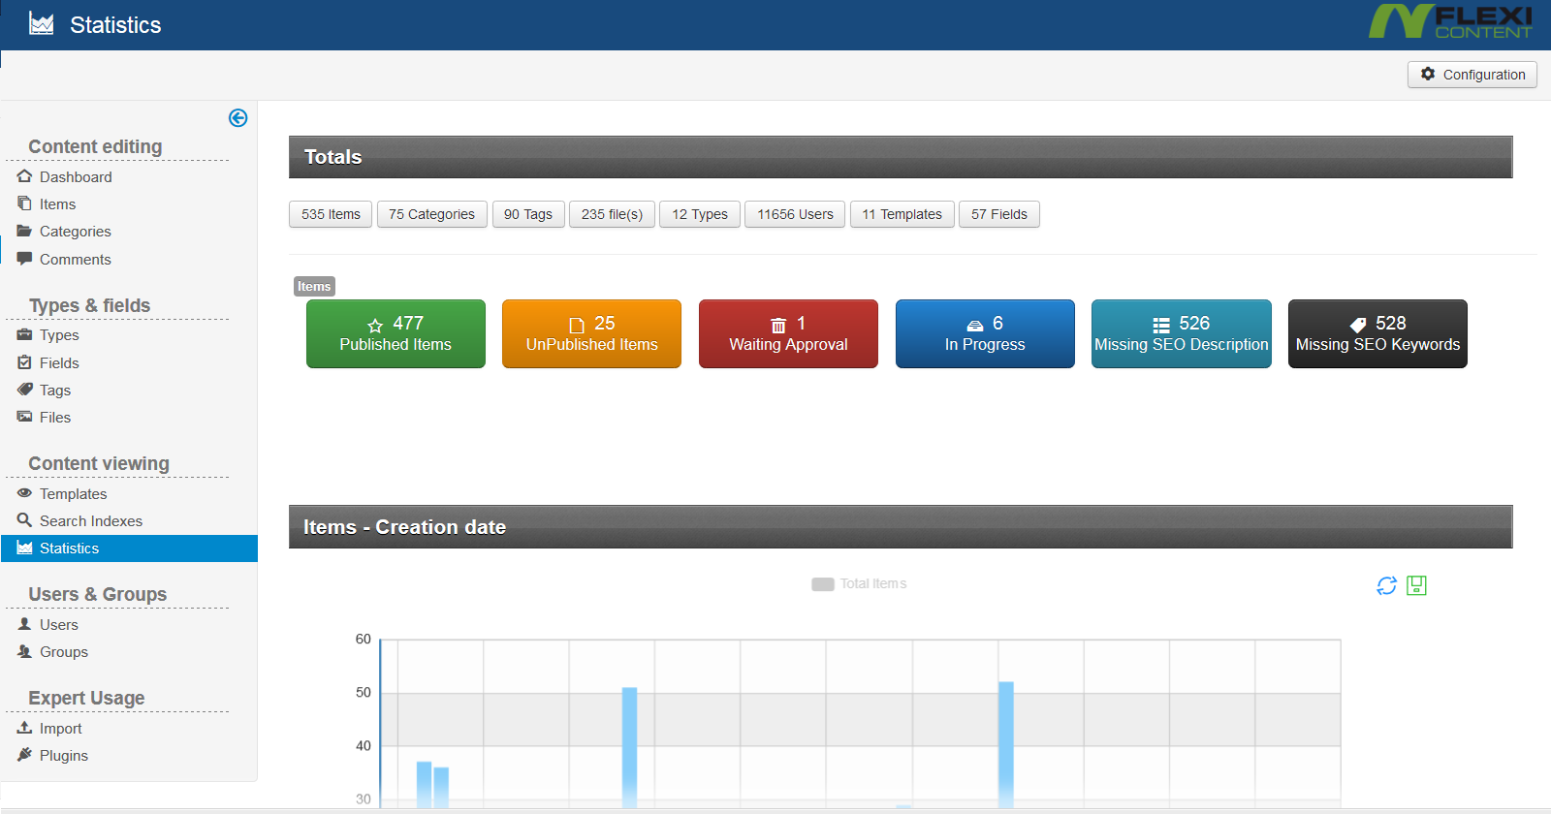
Task: Toggle the Total Items chart legend
Action: coord(859,583)
